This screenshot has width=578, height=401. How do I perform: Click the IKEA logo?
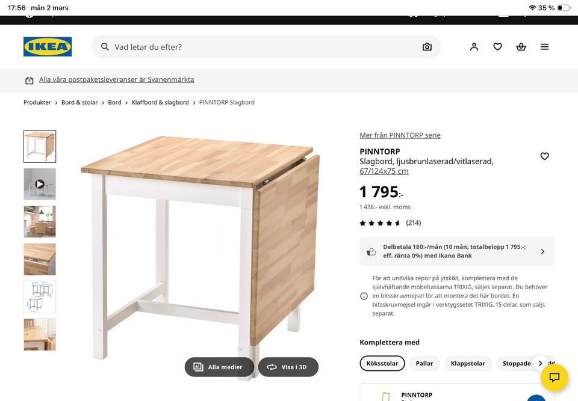click(x=47, y=46)
